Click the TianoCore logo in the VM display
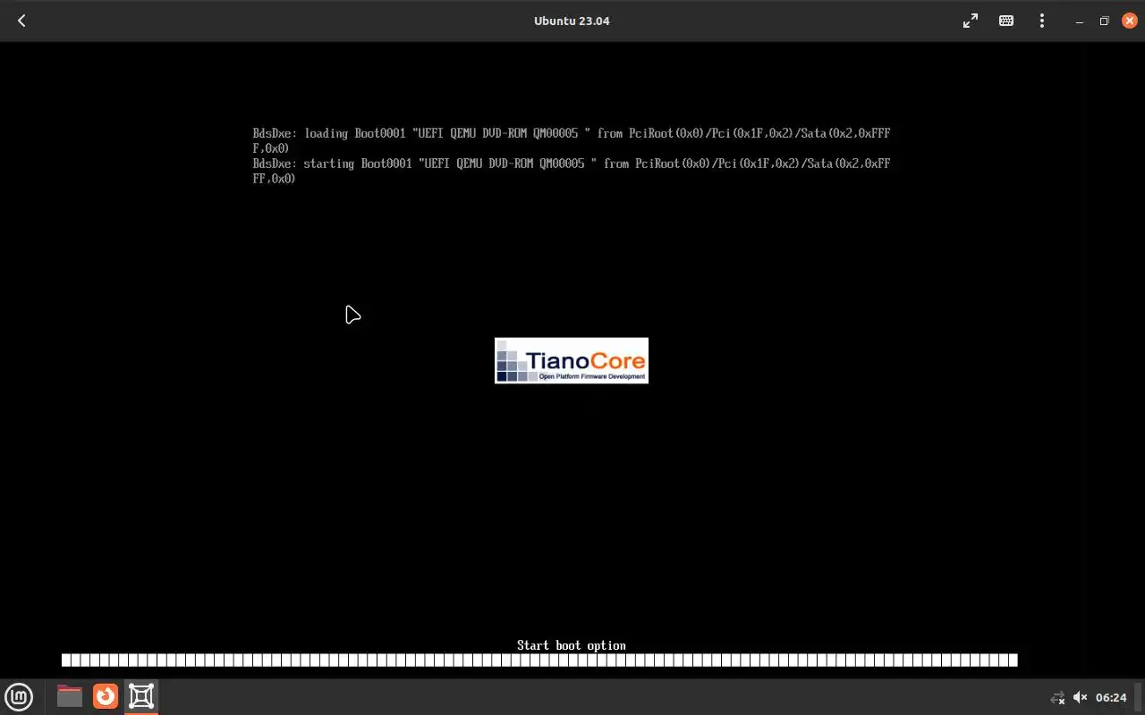This screenshot has height=715, width=1145. 572,360
